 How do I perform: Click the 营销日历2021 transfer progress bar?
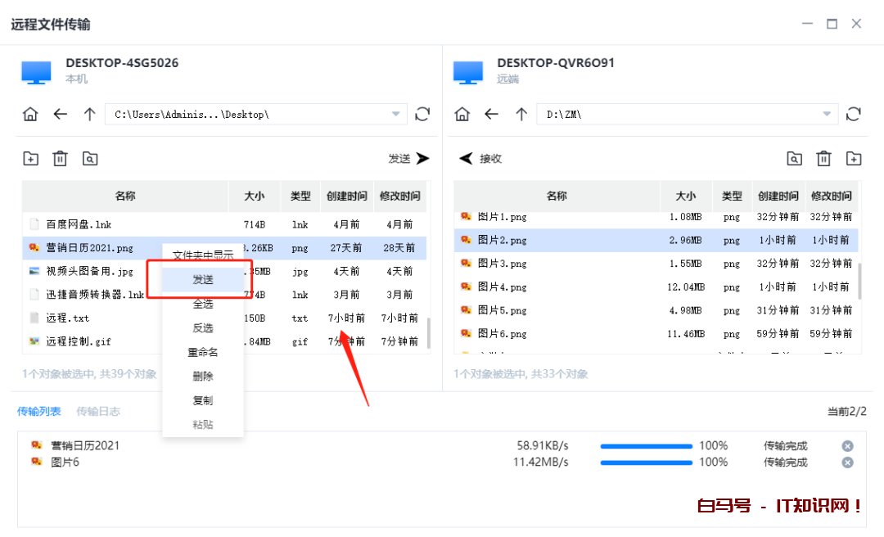tap(647, 446)
